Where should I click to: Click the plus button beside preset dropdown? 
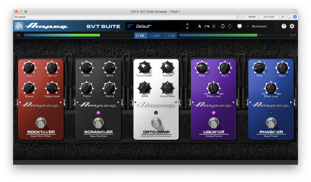243,17
